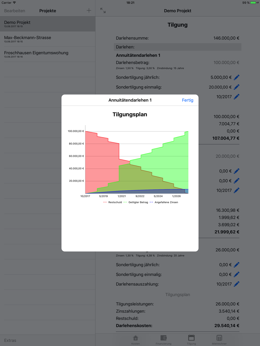Edit last loan Sondertilgung einmalig pencil
The image size is (260, 346).
click(237, 274)
